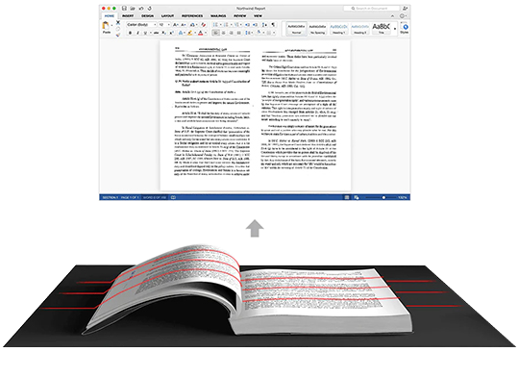
Task: Click the text highlight color icon
Action: 190,33
